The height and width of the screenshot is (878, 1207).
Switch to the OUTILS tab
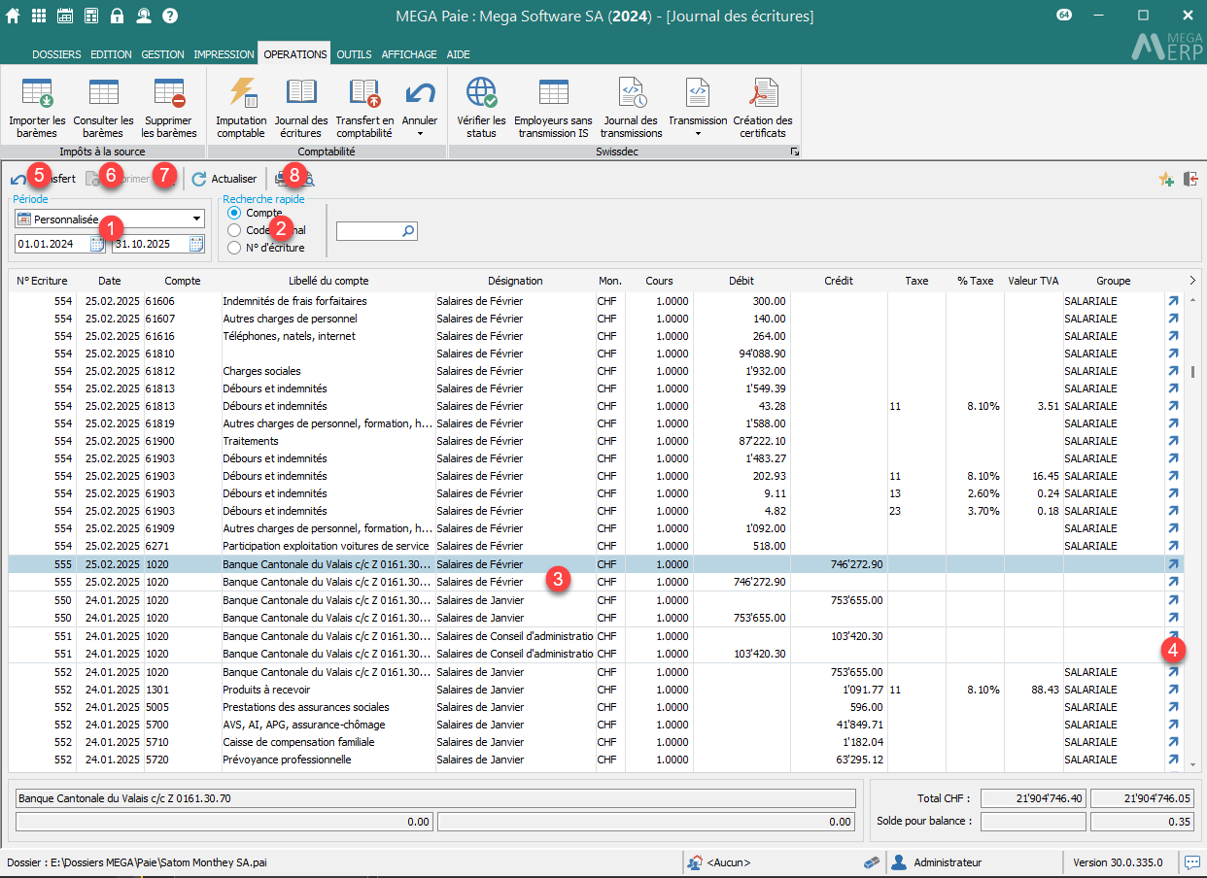click(354, 55)
